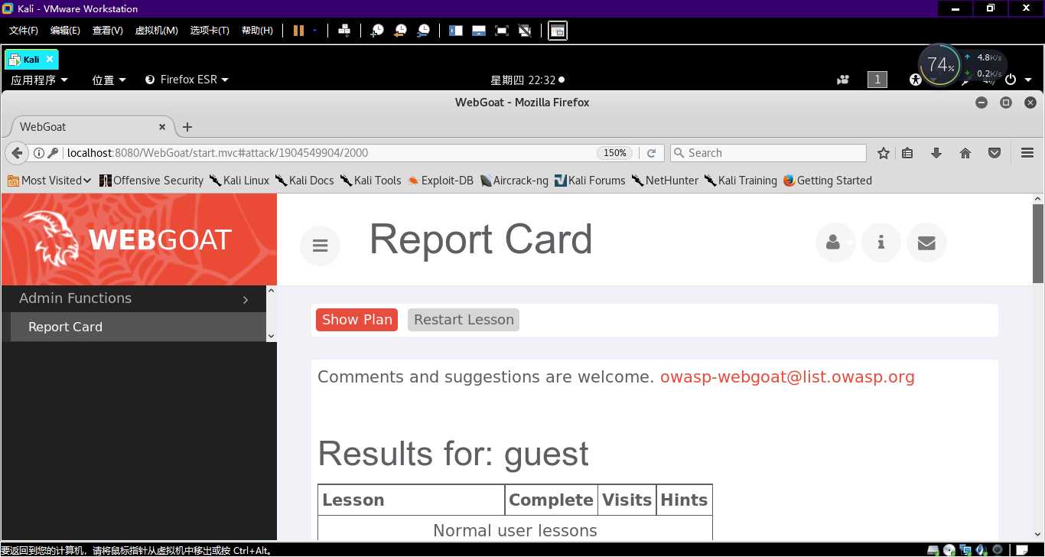This screenshot has height=557, width=1045.
Task: Click the screen recorder camera icon in panel
Action: click(x=843, y=80)
